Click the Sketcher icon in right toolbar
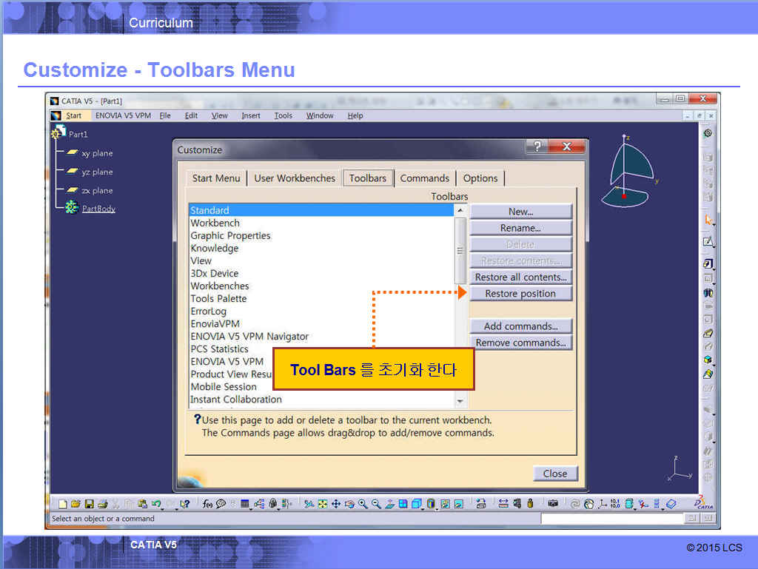Image resolution: width=758 pixels, height=569 pixels. 708,241
